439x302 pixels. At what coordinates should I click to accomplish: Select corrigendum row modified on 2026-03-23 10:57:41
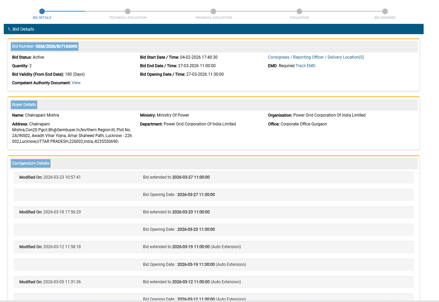(x=213, y=177)
